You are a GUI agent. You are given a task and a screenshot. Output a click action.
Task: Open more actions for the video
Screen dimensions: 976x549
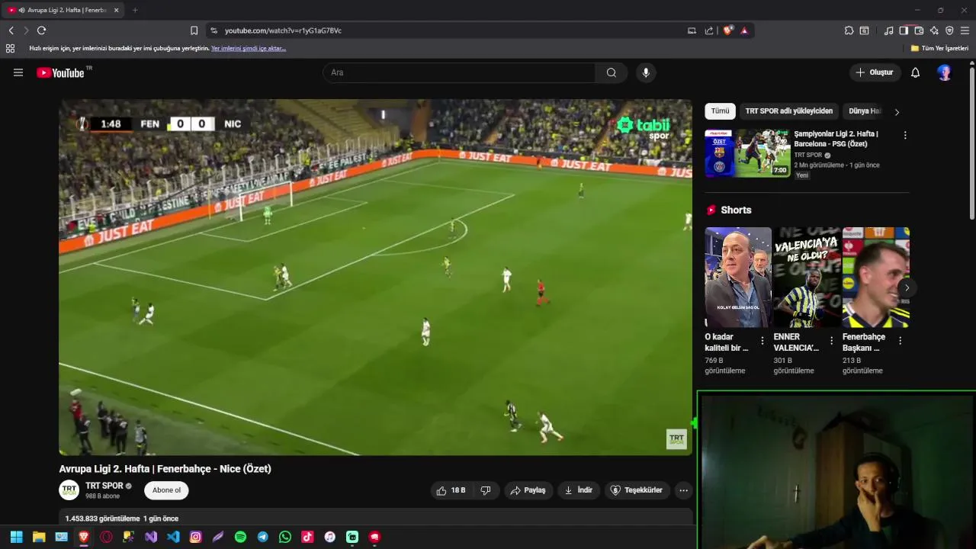pos(684,490)
